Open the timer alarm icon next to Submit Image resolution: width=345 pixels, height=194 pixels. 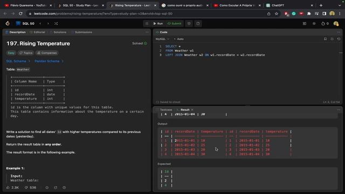pos(189,24)
